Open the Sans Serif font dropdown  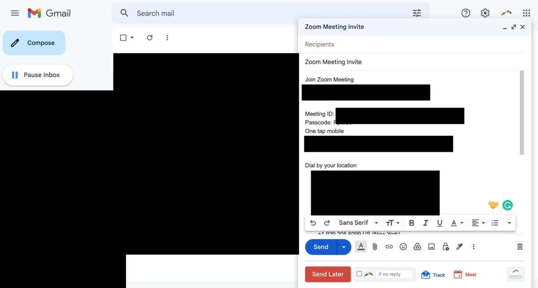358,223
